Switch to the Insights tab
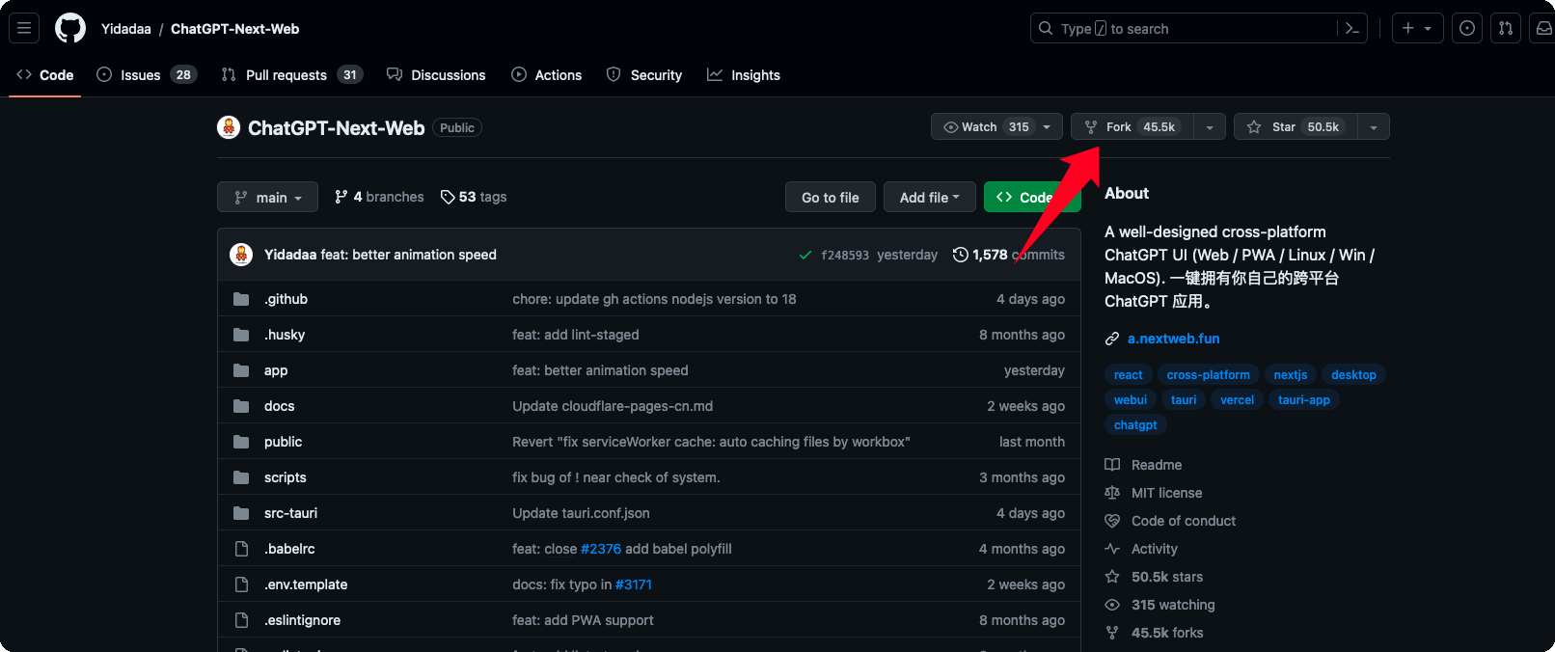The height and width of the screenshot is (652, 1555). (x=744, y=75)
